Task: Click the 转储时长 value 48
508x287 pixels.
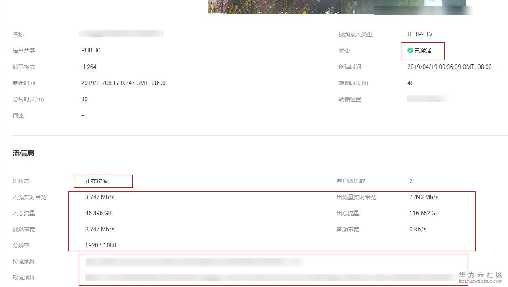Action: 411,83
